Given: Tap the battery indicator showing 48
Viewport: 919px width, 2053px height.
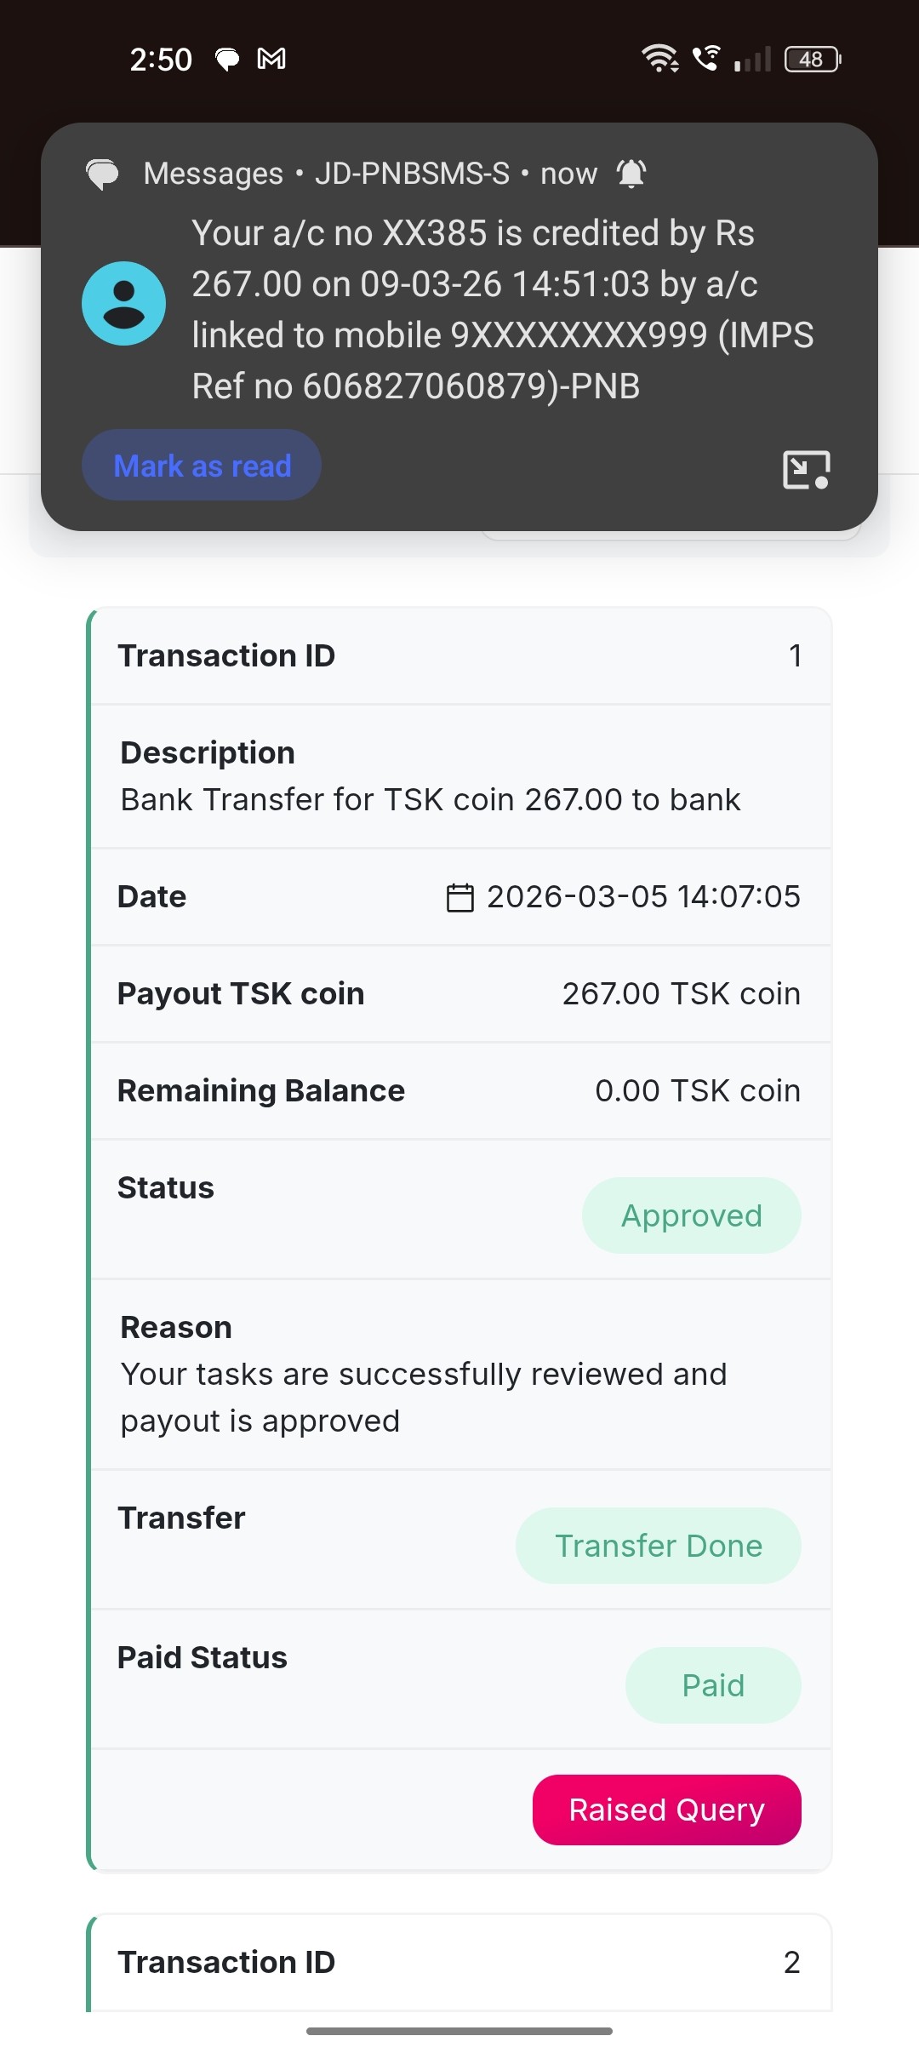Looking at the screenshot, I should [x=812, y=59].
